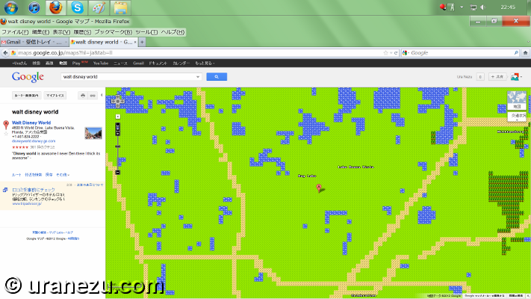Star the Walt Disney World result

(6, 134)
